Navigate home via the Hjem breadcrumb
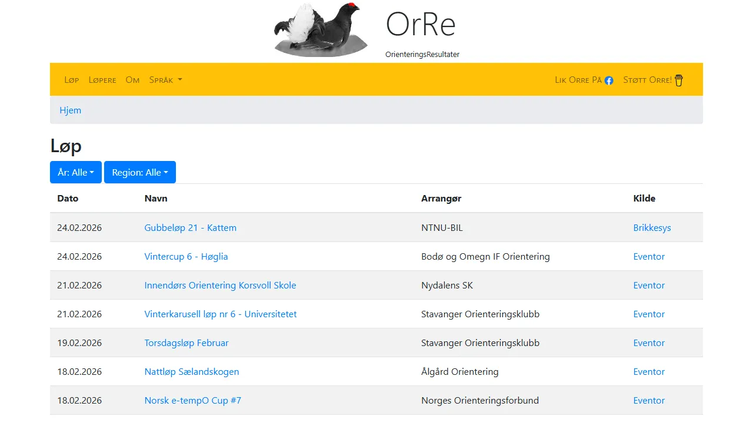Viewport: 753px width, 423px height. pyautogui.click(x=70, y=110)
